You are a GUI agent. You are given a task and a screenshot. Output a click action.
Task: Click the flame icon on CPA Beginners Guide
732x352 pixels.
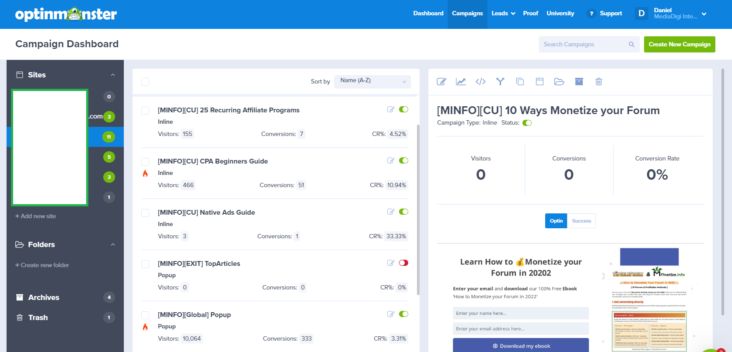click(145, 174)
